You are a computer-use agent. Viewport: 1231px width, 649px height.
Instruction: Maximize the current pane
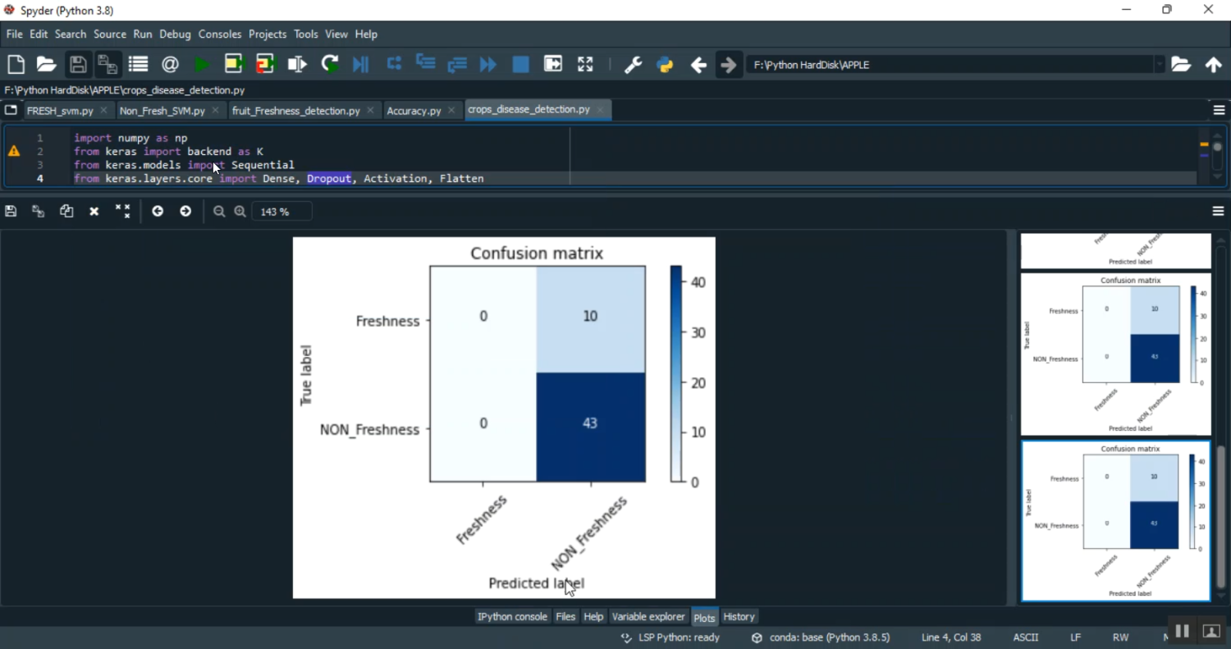[585, 64]
